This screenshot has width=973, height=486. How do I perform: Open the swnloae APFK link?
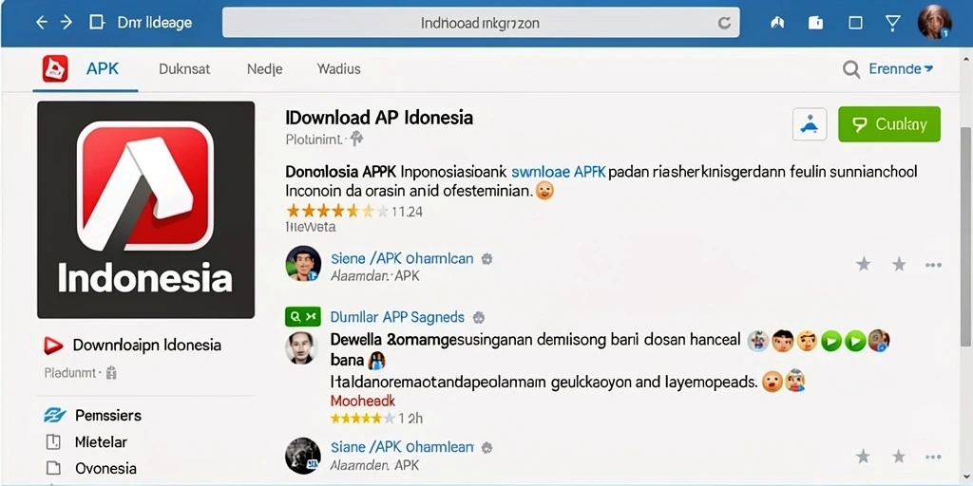(558, 172)
